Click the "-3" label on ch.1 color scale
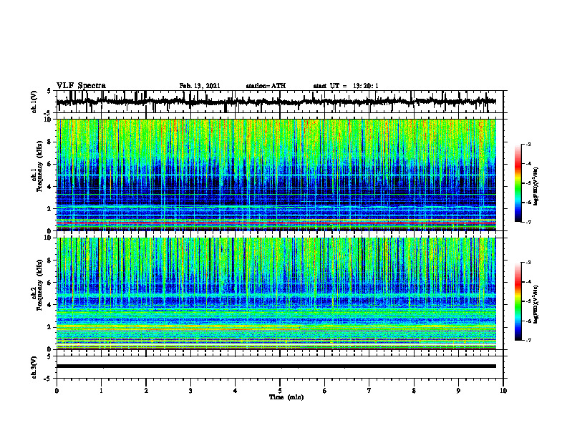The image size is (567, 438). point(528,144)
